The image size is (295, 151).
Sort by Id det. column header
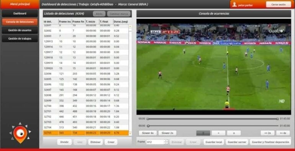click(x=51, y=21)
